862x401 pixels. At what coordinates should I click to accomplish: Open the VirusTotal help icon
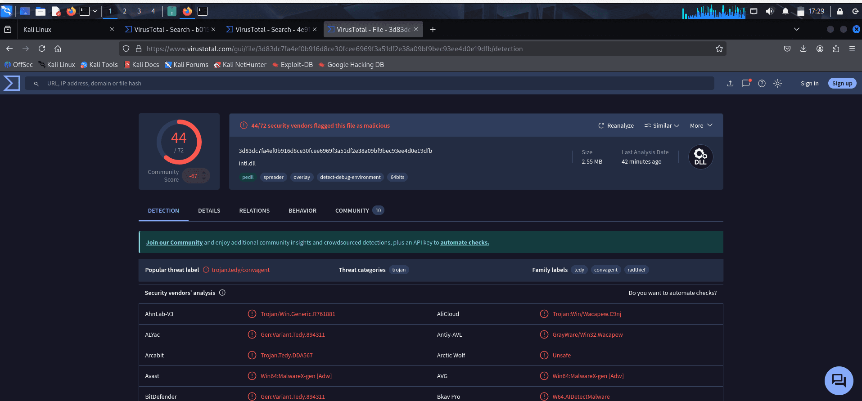(x=762, y=83)
